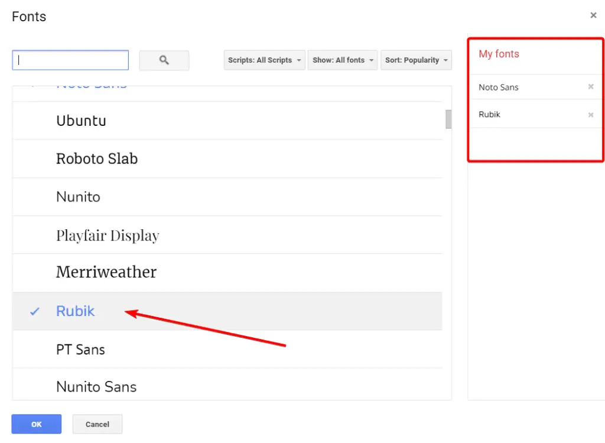Select Playfair Display from the list
Screen dimensions: 605x443
click(x=108, y=235)
